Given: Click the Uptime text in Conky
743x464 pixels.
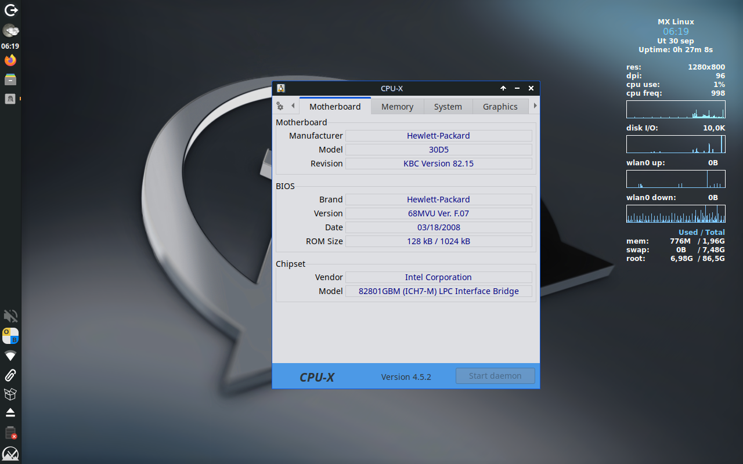Looking at the screenshot, I should 676,50.
